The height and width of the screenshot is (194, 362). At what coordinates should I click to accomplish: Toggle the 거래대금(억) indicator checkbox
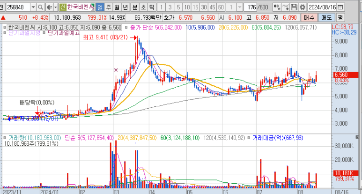pos(249,138)
